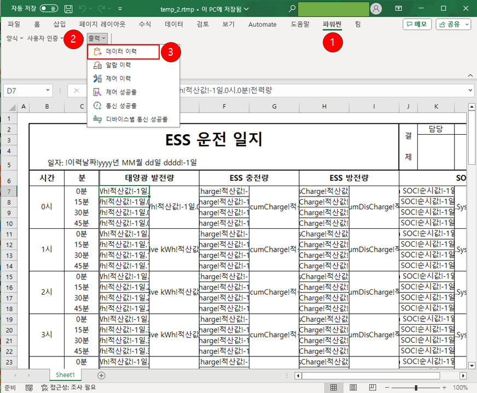Open the 도움말 tab
477x393 pixels.
pos(300,24)
